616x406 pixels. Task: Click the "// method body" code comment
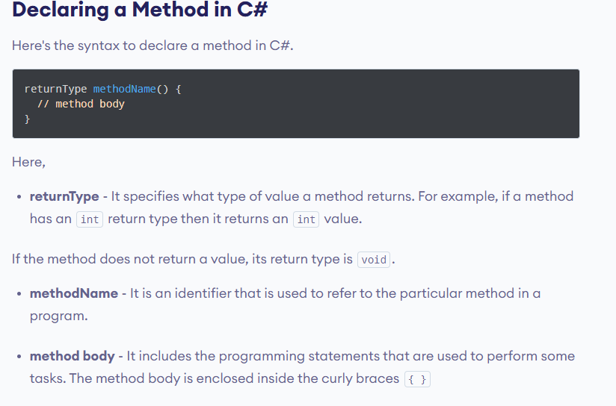(81, 104)
